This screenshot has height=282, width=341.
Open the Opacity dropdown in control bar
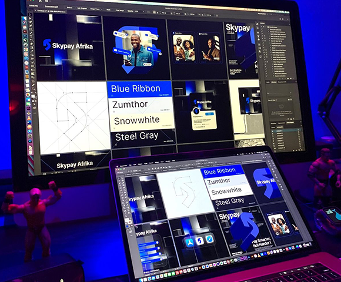(x=143, y=11)
